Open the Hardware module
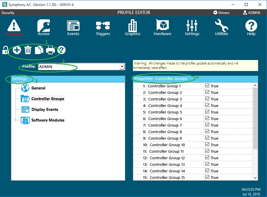 click(163, 27)
